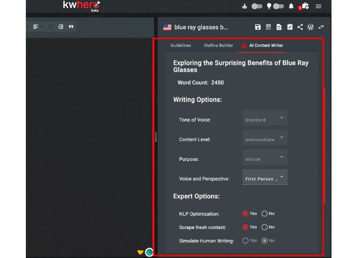The height and width of the screenshot is (258, 362).
Task: Click the faded indent icon in editor toolbar
Action: click(x=51, y=27)
